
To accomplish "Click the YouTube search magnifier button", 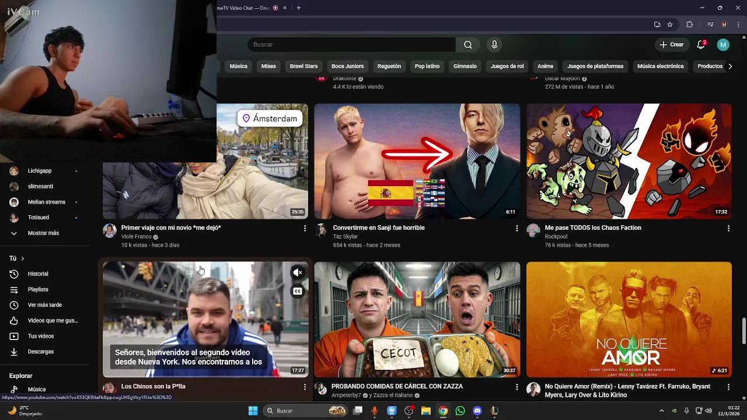I will (x=468, y=45).
